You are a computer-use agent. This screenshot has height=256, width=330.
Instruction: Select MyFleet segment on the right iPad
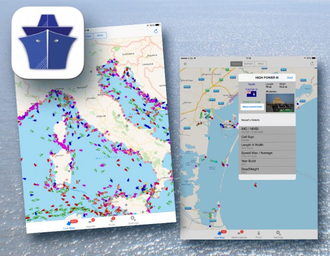coord(249,63)
